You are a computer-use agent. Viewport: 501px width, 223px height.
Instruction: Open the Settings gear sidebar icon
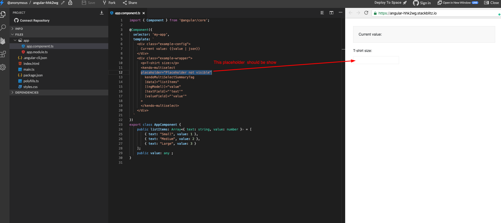click(x=3, y=67)
